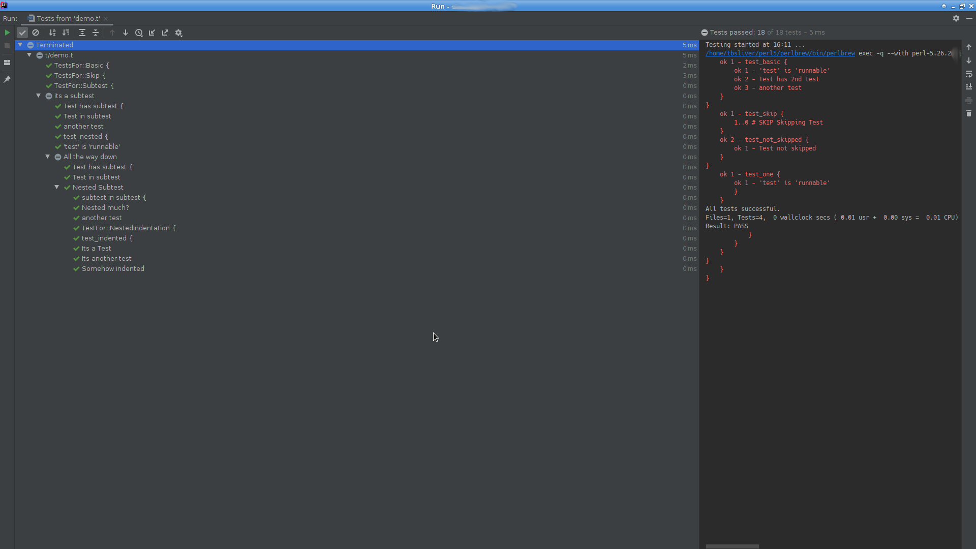
Task: Open the test runner settings gear
Action: coord(179,33)
